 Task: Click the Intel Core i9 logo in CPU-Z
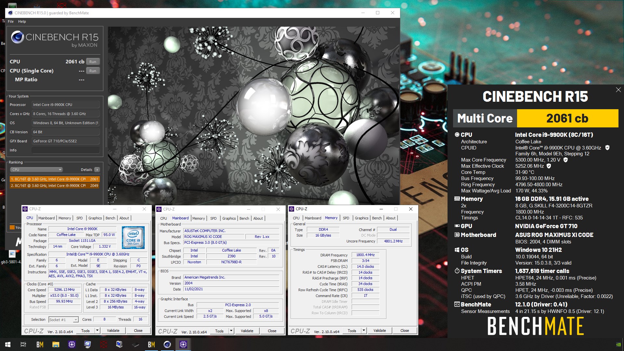pos(133,238)
